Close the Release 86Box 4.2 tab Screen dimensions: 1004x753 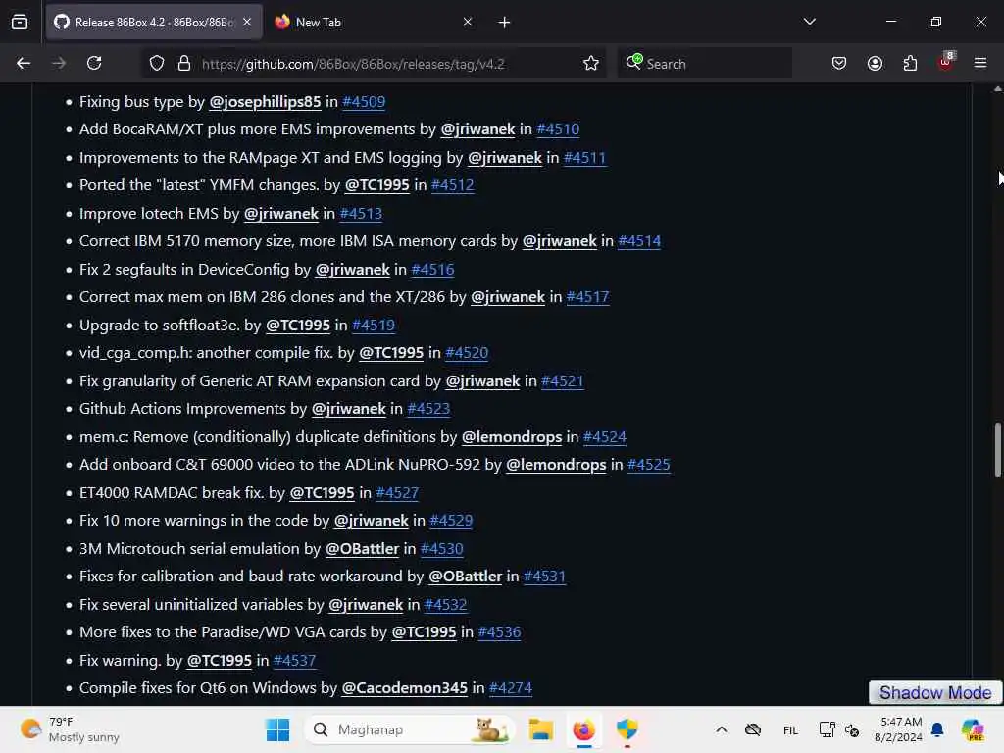click(x=247, y=23)
